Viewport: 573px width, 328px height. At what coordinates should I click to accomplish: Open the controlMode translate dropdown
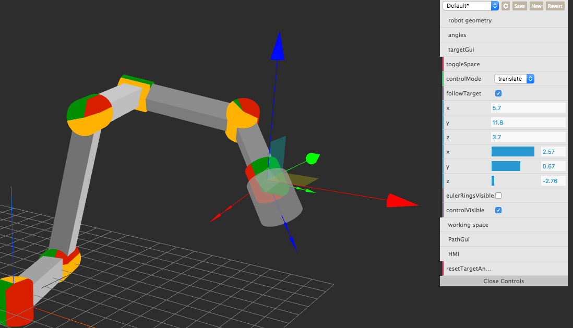coord(514,79)
